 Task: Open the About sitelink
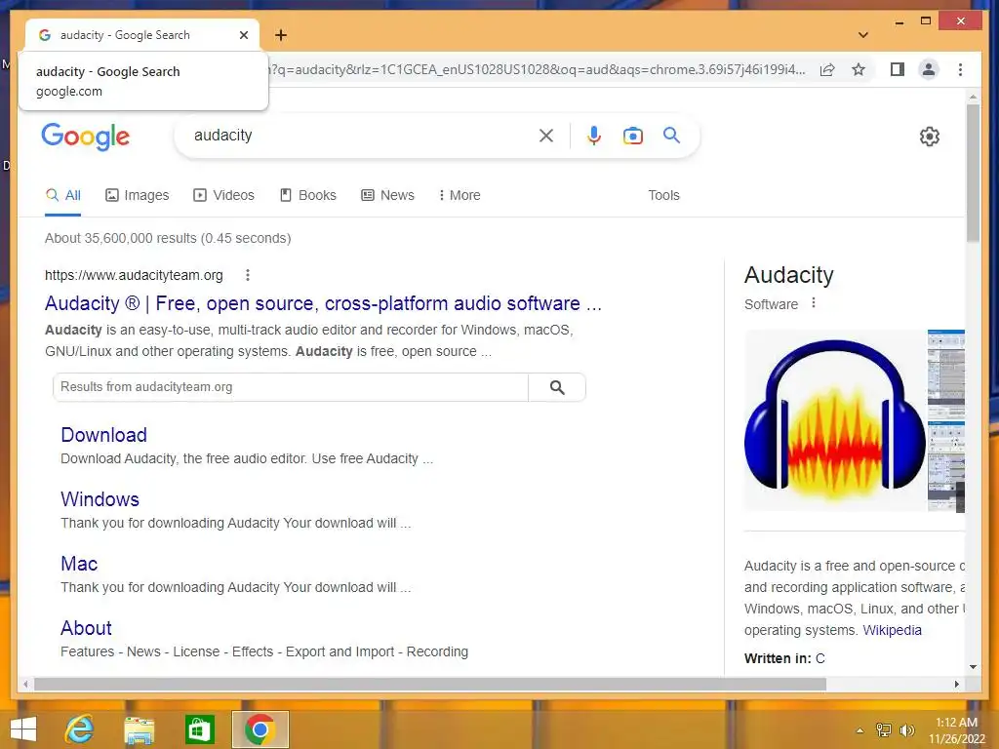coord(86,628)
